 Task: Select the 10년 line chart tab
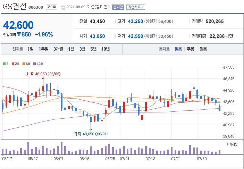tap(106, 49)
